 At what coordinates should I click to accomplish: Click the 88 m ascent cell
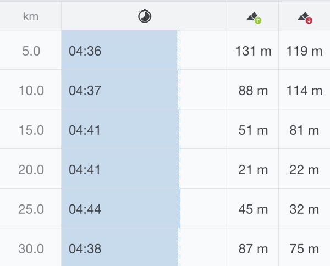254,91
